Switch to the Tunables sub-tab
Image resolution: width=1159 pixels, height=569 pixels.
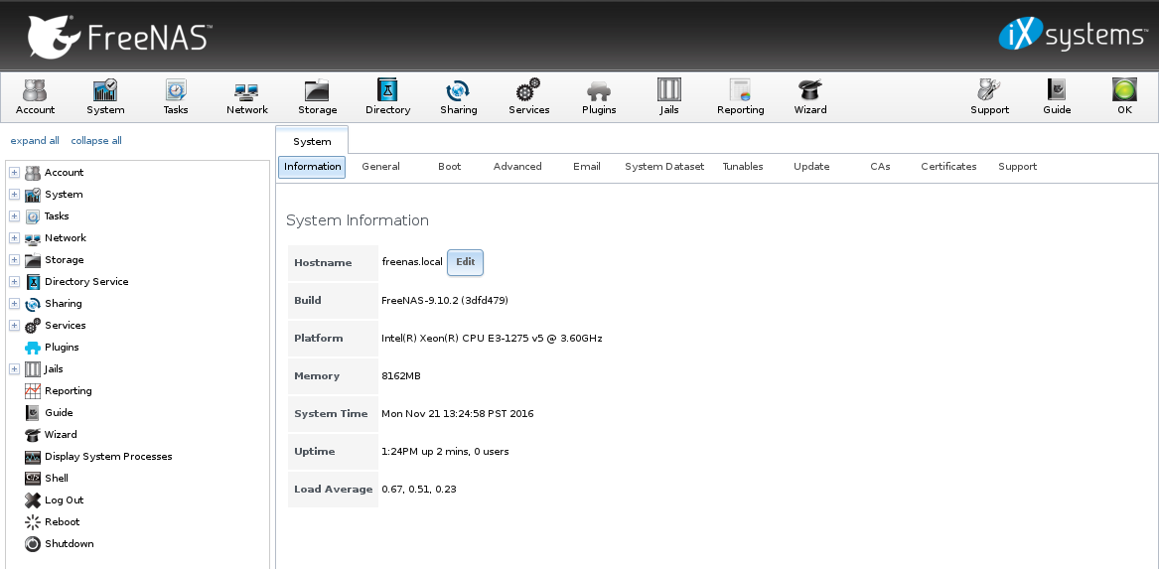[x=743, y=167]
